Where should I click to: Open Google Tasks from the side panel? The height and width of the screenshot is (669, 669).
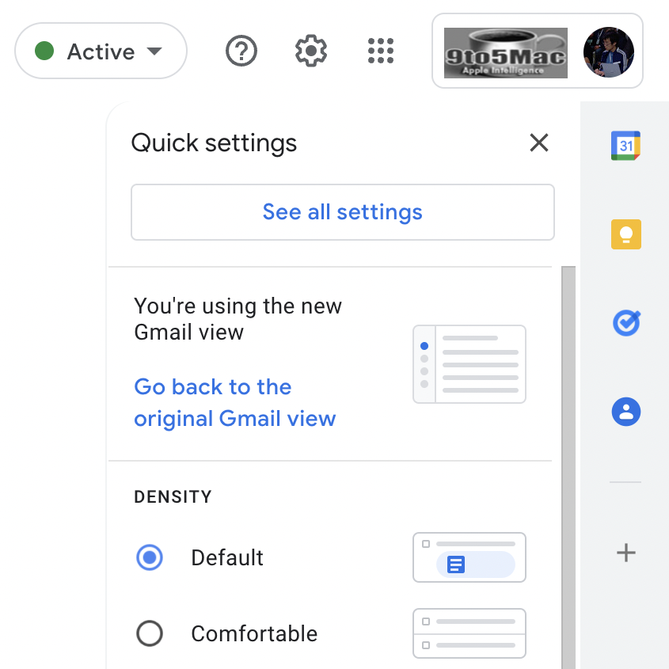pyautogui.click(x=625, y=323)
